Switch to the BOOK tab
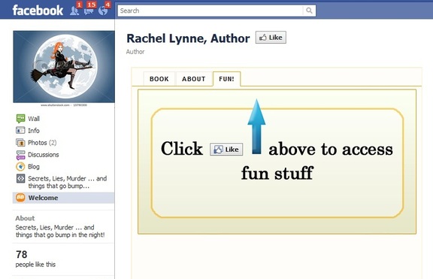 (159, 79)
